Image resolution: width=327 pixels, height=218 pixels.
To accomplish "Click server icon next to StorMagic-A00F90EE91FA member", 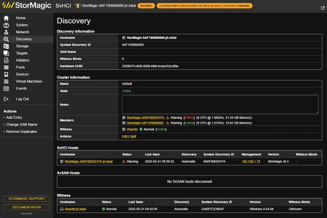I will [124, 118].
